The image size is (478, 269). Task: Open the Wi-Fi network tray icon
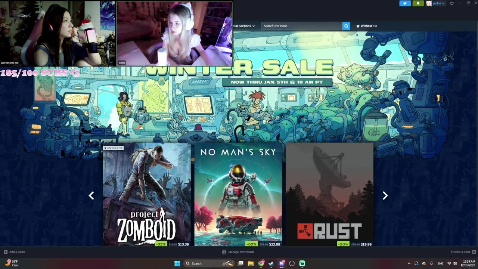point(449,263)
